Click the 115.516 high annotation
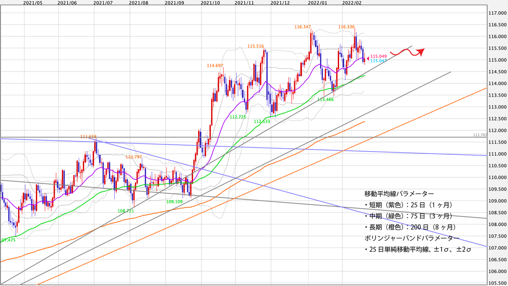The width and height of the screenshot is (508, 286). point(256,47)
